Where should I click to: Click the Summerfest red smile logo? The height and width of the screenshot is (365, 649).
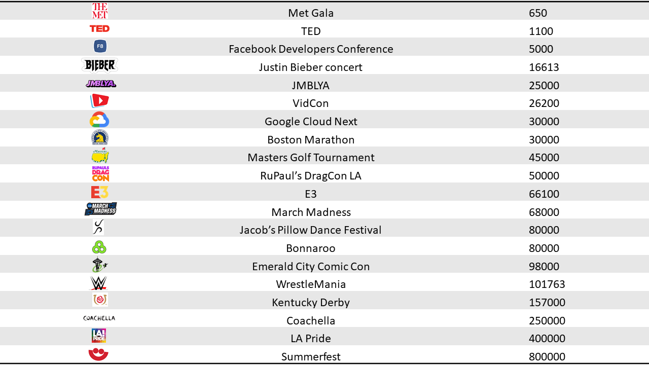[x=98, y=354]
